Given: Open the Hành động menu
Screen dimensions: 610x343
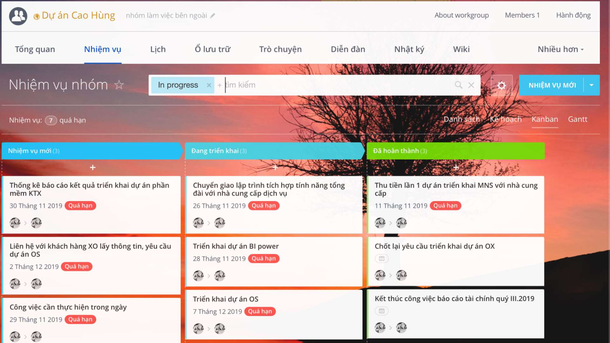Looking at the screenshot, I should pos(573,15).
